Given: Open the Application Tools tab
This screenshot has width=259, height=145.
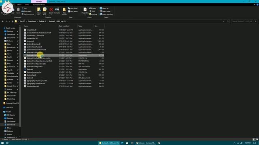Looking at the screenshot, I should pyautogui.click(x=39, y=4).
